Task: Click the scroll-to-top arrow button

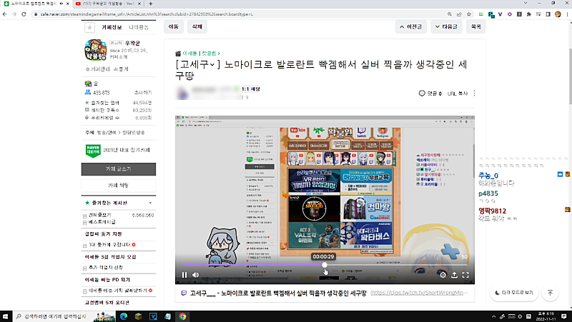Action: (x=550, y=293)
